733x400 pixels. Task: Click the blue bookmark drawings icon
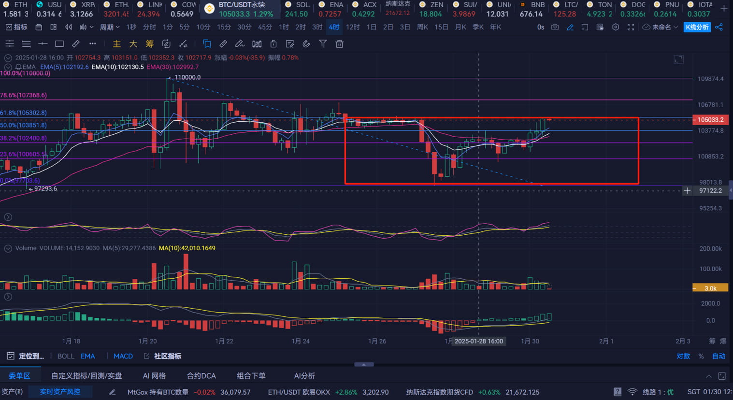click(x=206, y=44)
